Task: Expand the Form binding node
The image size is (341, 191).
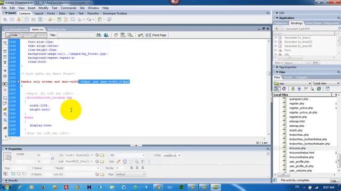Action: tap(276, 50)
